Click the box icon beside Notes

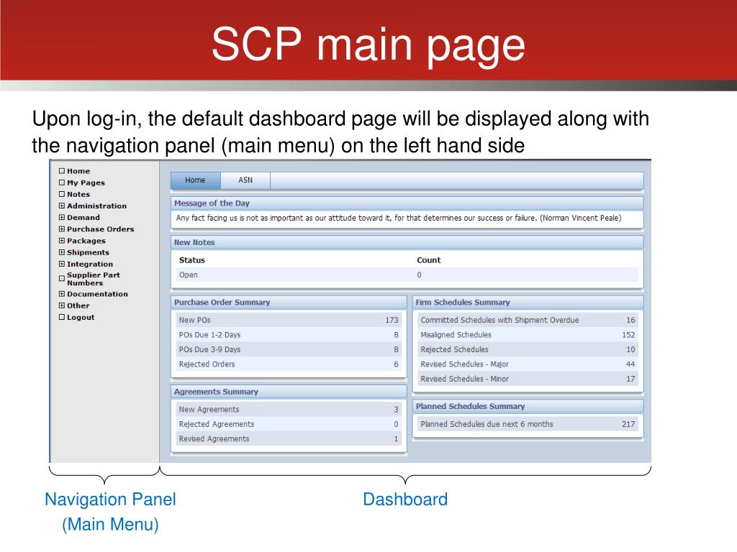(62, 194)
